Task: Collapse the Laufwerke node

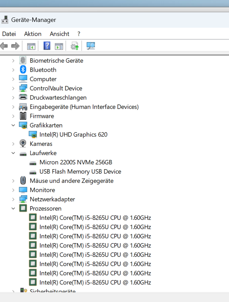Action: [13, 153]
